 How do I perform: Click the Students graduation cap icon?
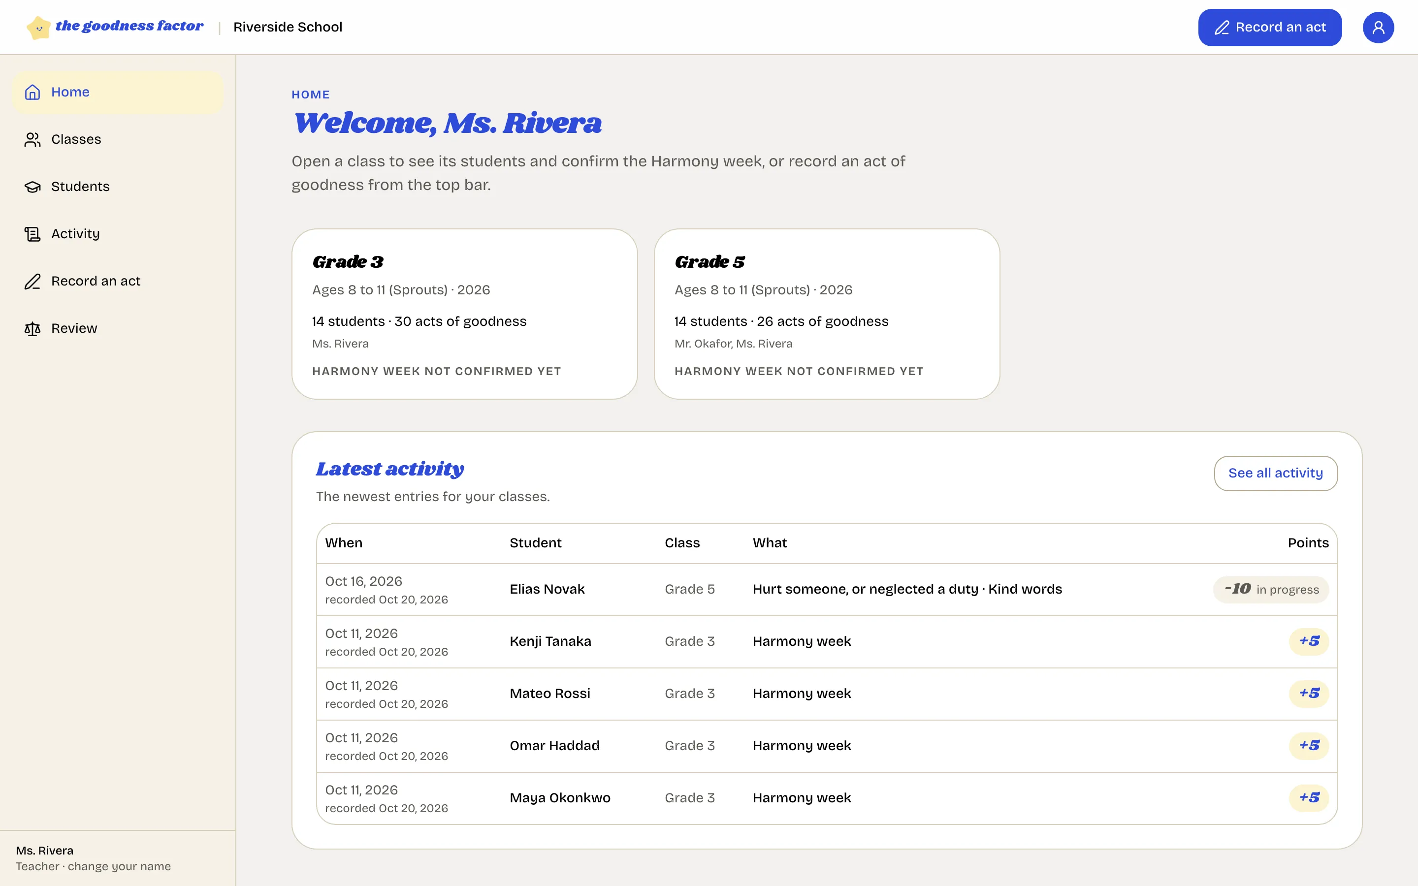pyautogui.click(x=32, y=187)
